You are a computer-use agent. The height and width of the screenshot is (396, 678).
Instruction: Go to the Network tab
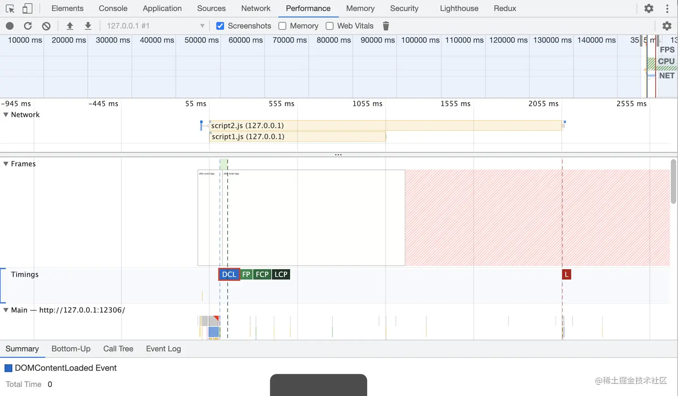coord(256,9)
